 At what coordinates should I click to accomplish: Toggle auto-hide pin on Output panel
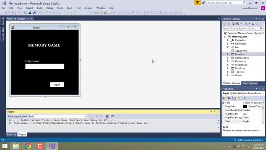(x=215, y=112)
